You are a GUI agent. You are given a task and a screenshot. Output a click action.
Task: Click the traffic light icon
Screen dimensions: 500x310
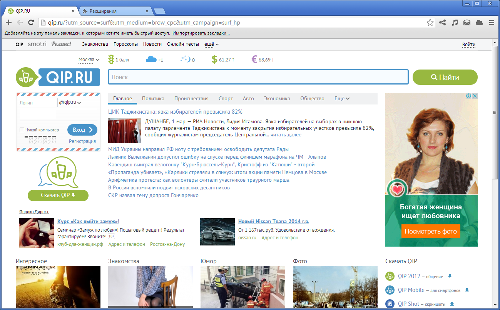(x=111, y=60)
